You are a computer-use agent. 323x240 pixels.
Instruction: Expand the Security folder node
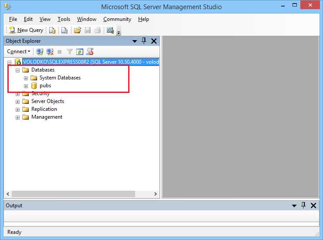(x=18, y=94)
